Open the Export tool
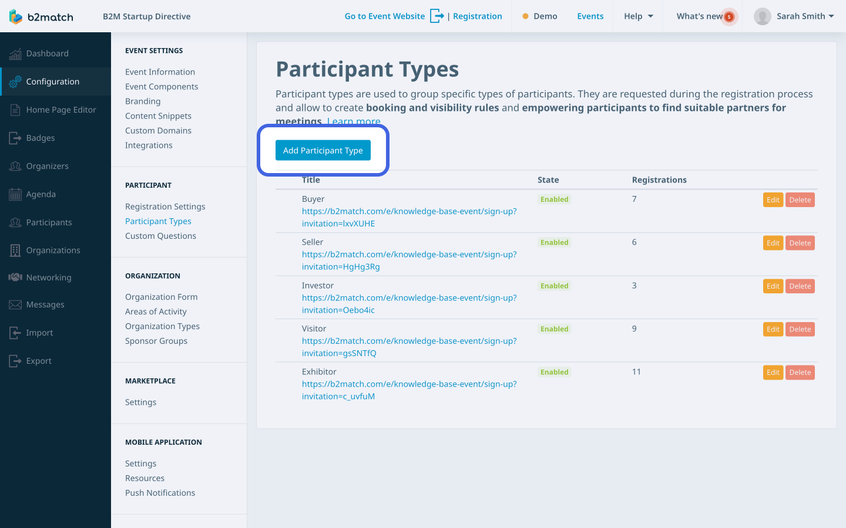The height and width of the screenshot is (528, 846). tap(39, 361)
